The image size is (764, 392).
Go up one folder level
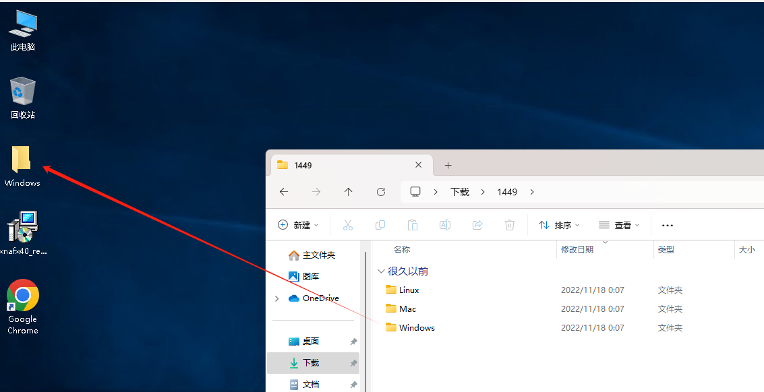point(349,192)
